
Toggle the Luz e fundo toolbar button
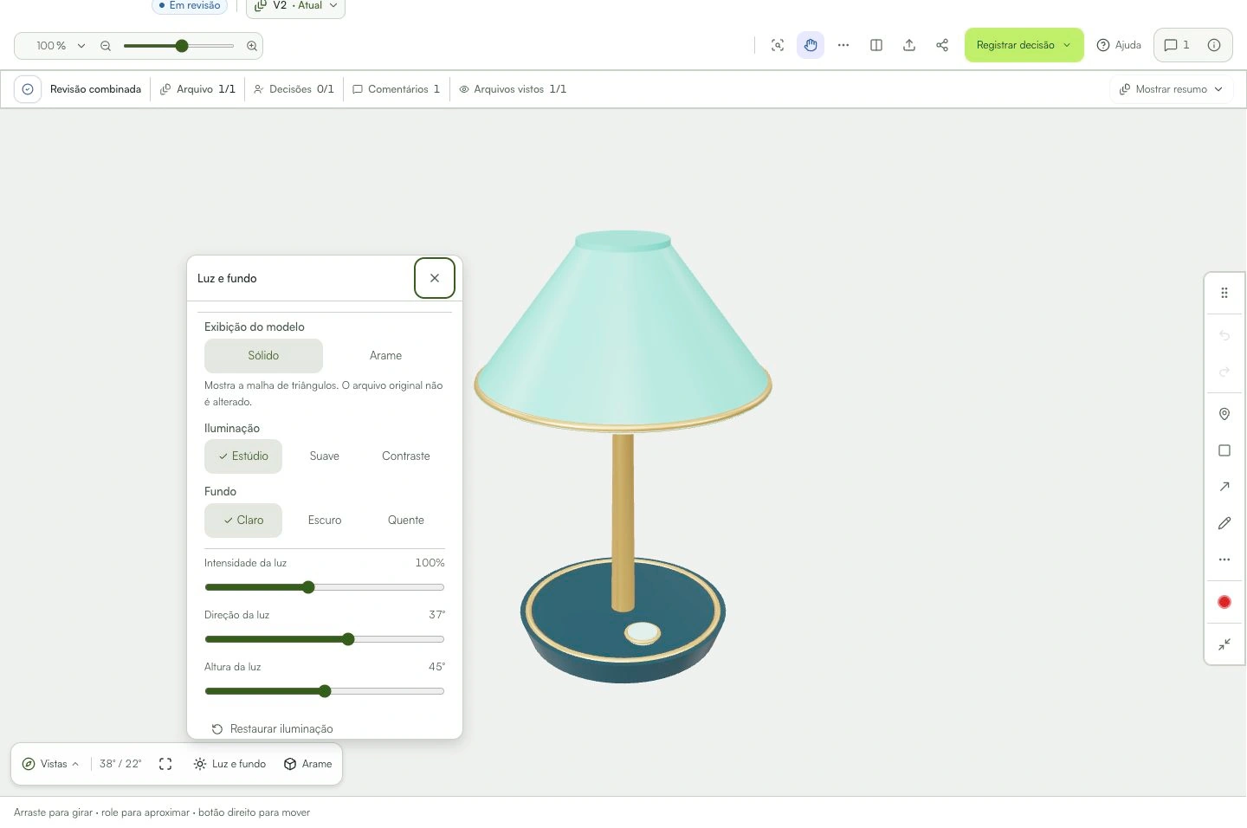[229, 764]
